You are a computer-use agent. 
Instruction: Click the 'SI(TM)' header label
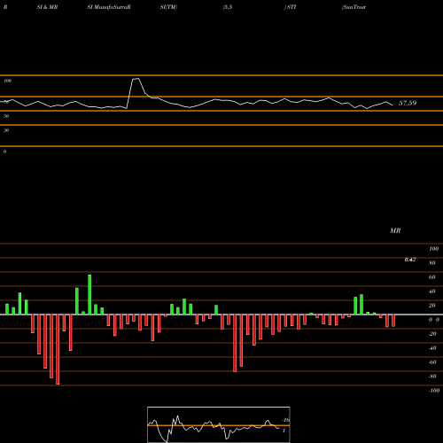168,7
